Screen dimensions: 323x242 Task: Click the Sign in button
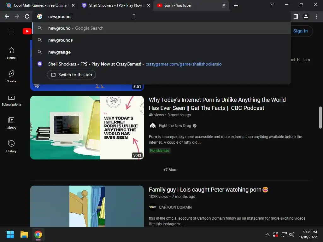point(300,31)
